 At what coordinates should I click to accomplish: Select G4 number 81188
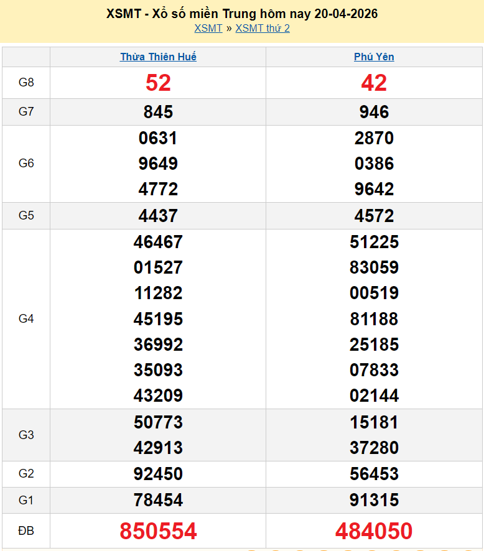374,319
